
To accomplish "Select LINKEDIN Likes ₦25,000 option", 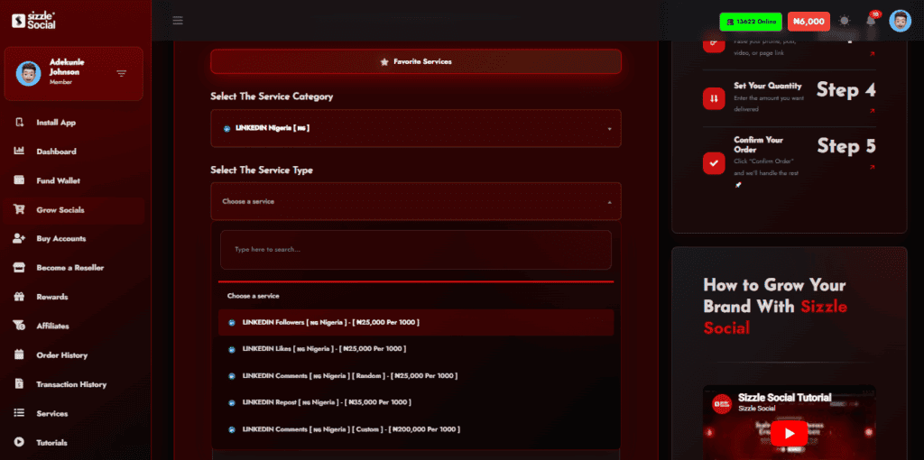I will [x=416, y=349].
